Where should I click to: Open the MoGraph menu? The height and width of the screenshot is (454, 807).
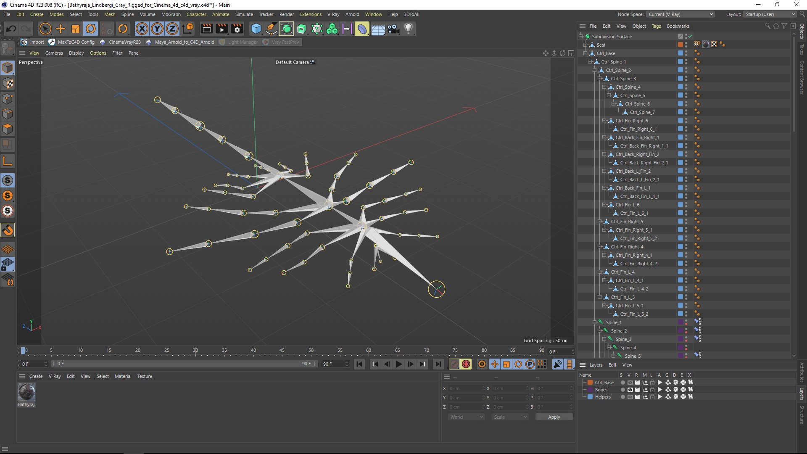point(171,14)
